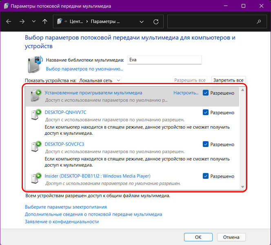Open the 'Локальная сеть' dropdown
This screenshot has height=245, width=271.
click(100, 80)
